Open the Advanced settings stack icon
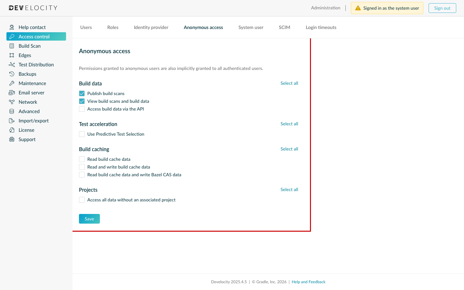The image size is (464, 290). click(x=12, y=111)
